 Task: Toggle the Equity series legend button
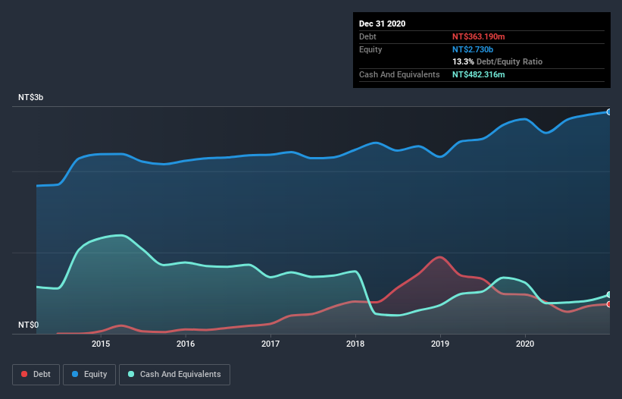pos(89,375)
